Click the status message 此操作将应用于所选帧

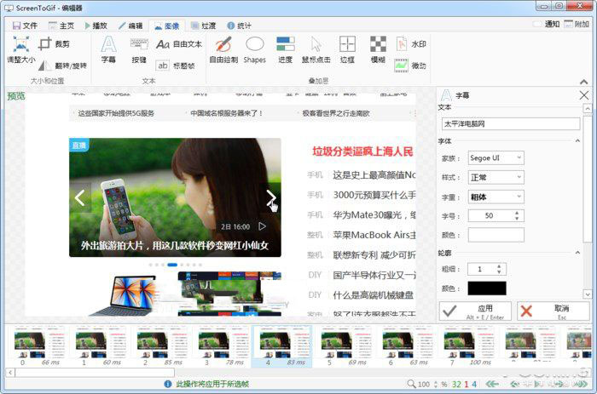point(212,384)
